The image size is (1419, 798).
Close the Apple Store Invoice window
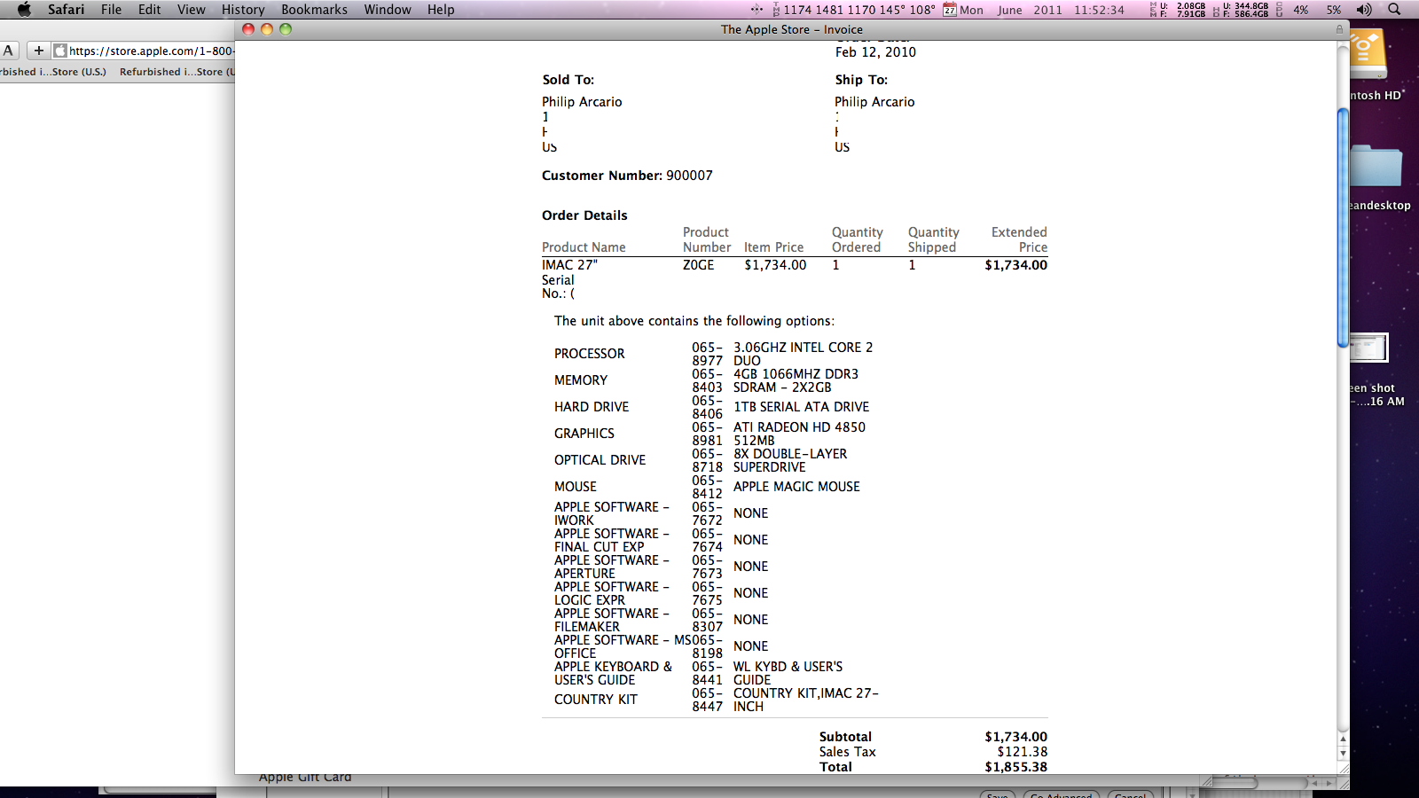click(248, 29)
